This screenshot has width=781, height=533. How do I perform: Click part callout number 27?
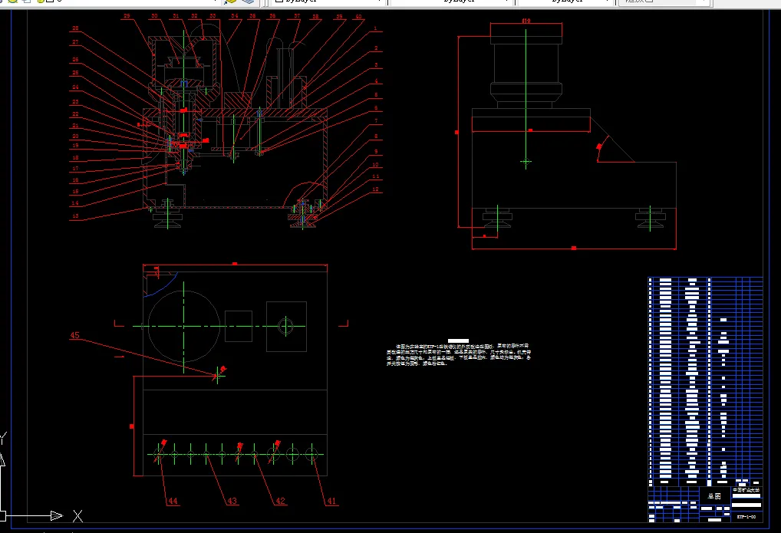point(75,42)
